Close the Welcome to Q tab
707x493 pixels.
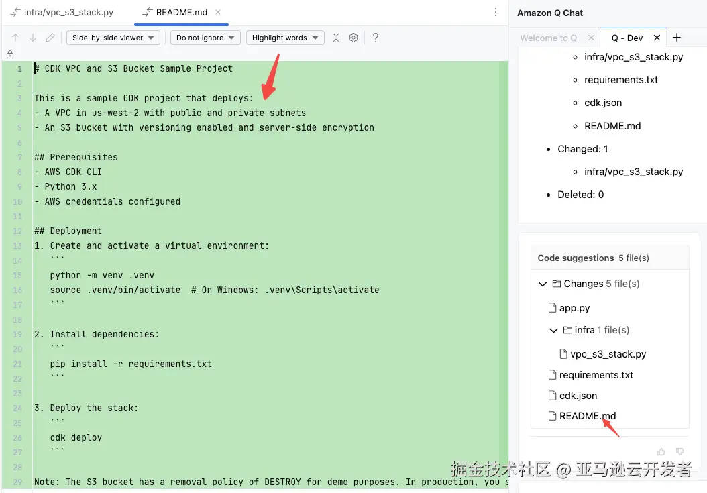591,38
